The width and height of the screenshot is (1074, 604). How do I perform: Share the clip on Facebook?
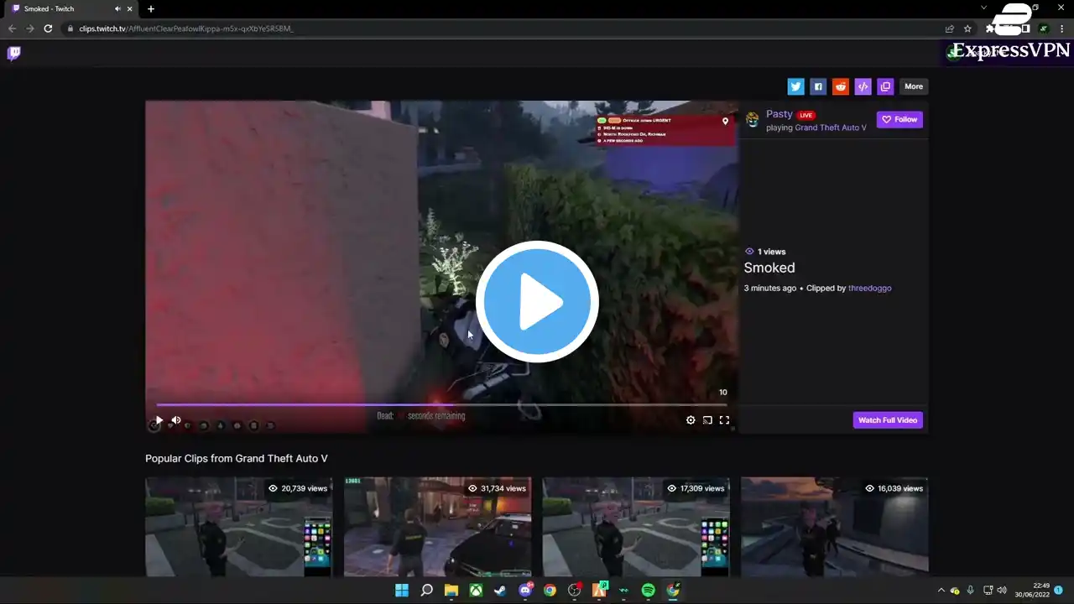tap(818, 86)
